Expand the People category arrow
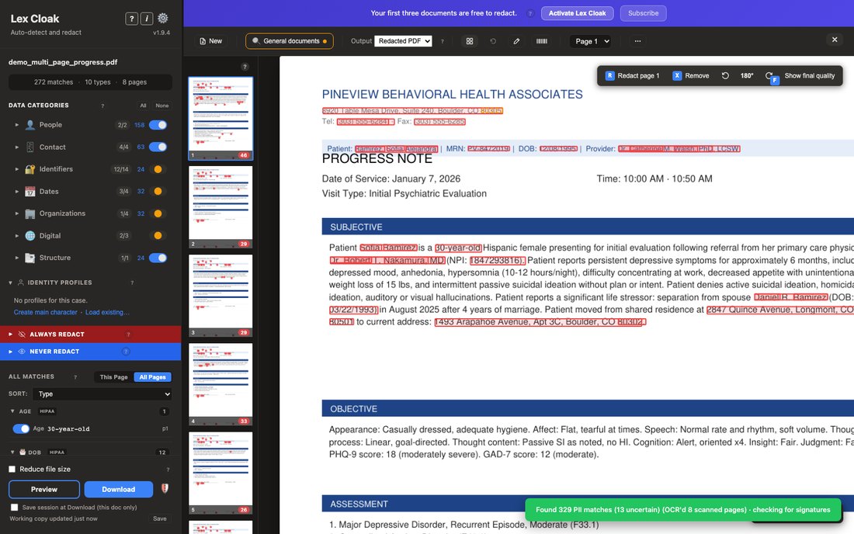 pos(17,125)
